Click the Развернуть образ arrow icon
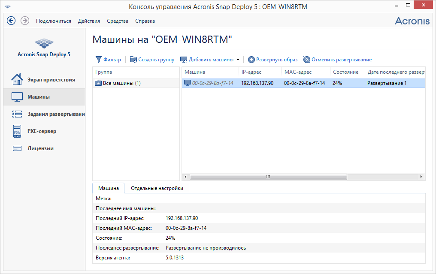This screenshot has width=436, height=274. (x=251, y=60)
